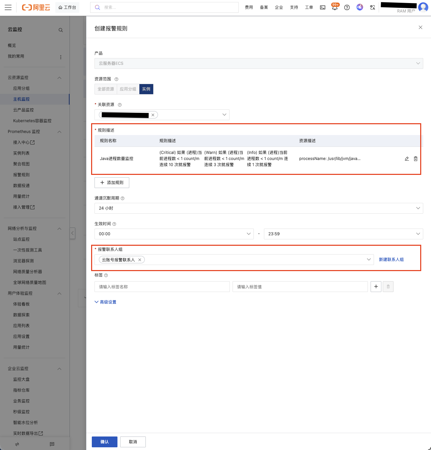Viewport: 431px width, 450px height.
Task: Click 新建联系人组 link
Action: [x=391, y=260]
